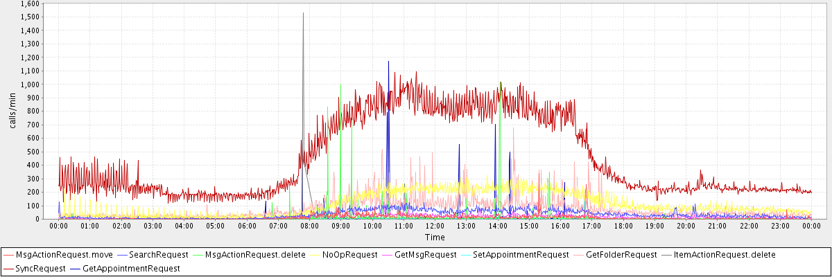Click the 12:00 tick label on time axis
Image resolution: width=832 pixels, height=277 pixels.
[435, 226]
